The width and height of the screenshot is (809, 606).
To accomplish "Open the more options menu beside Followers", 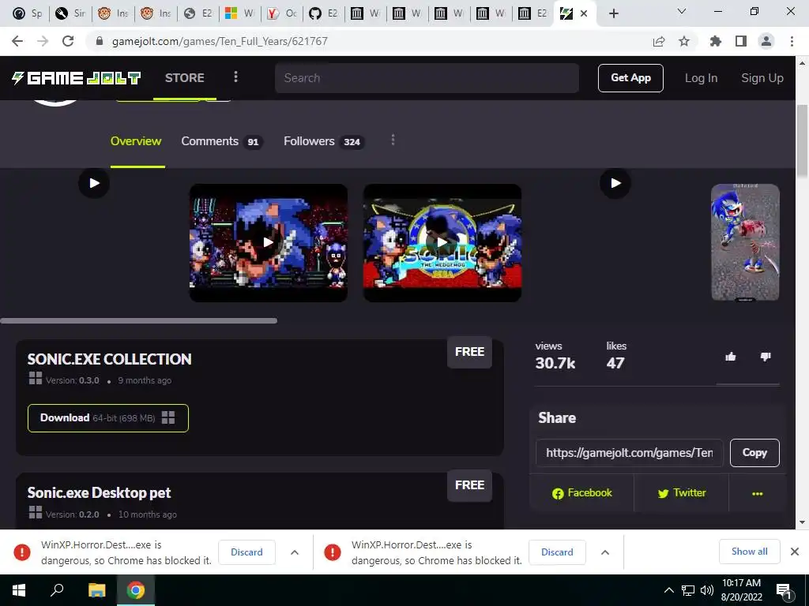I will click(393, 140).
